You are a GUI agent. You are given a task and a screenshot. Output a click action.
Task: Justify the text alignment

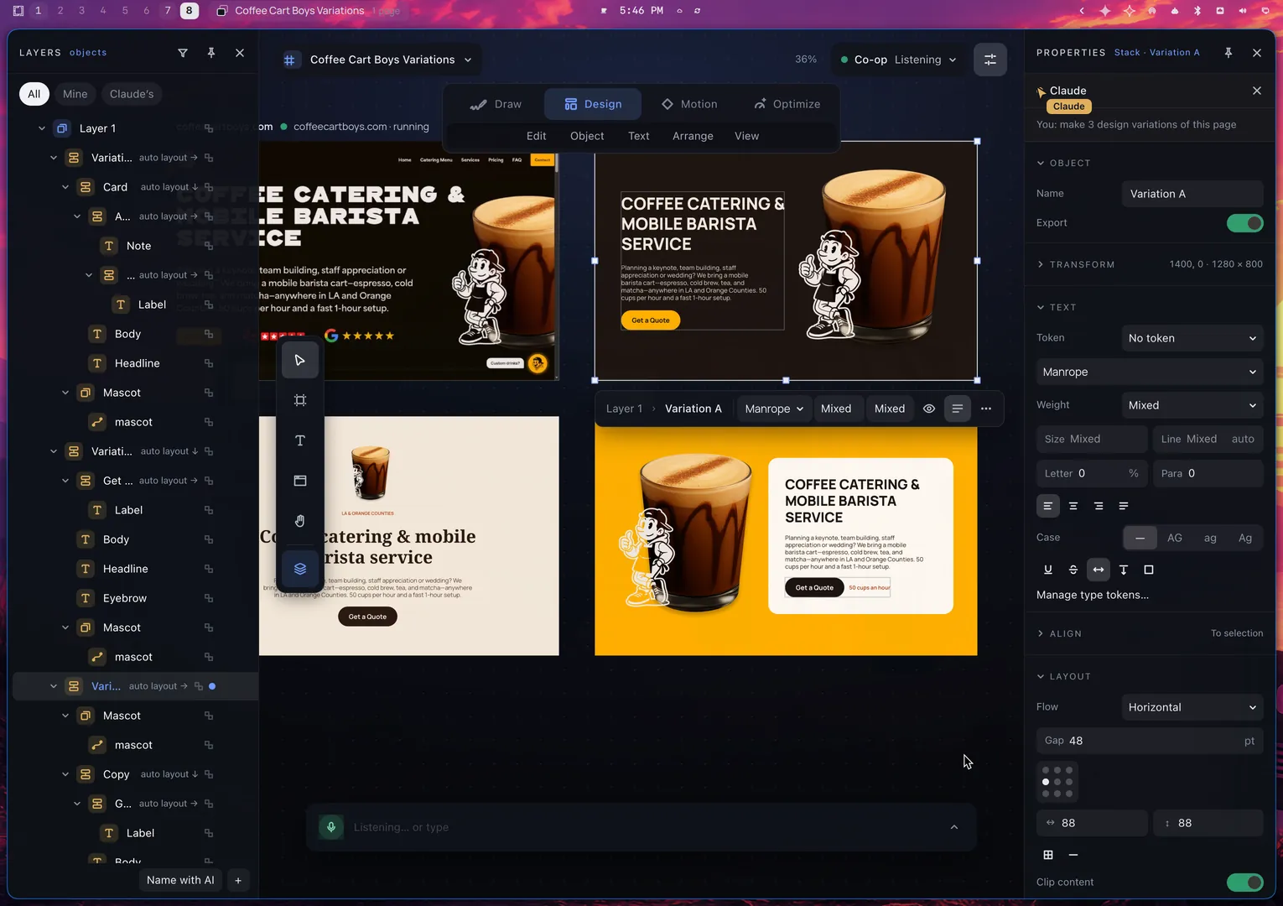point(1124,506)
